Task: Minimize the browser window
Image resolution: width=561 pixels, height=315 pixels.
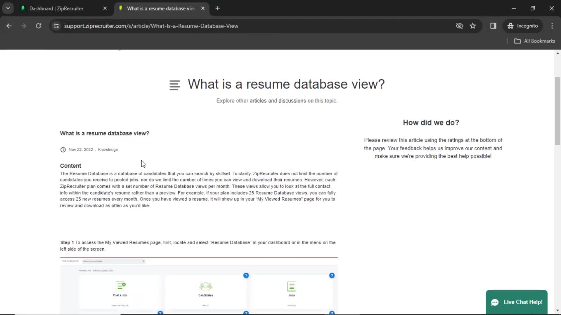Action: [514, 8]
